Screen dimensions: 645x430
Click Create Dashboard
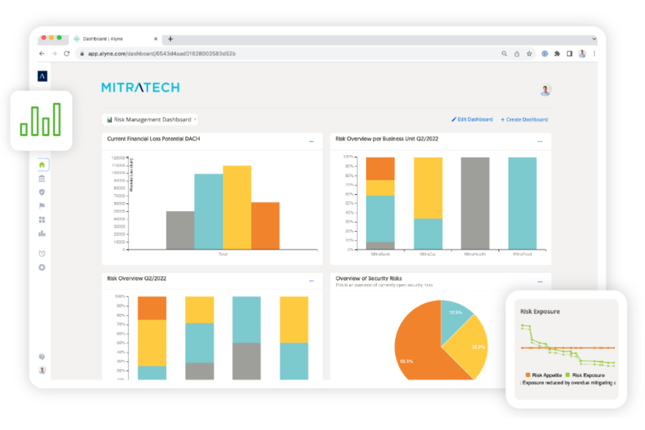524,119
